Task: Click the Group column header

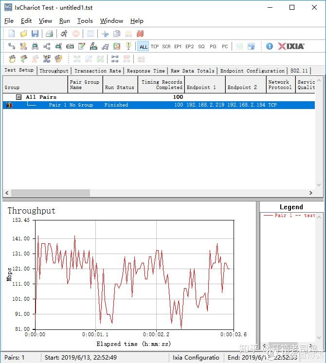Action: point(35,85)
